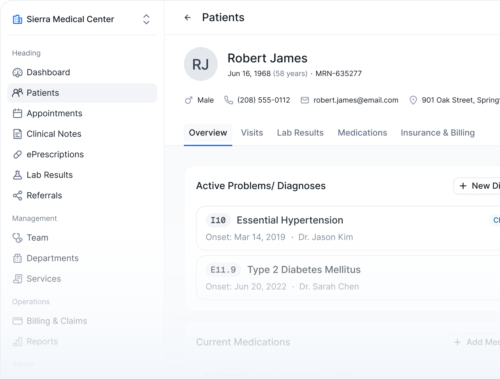Go to Insurance & Billing tab

point(437,133)
